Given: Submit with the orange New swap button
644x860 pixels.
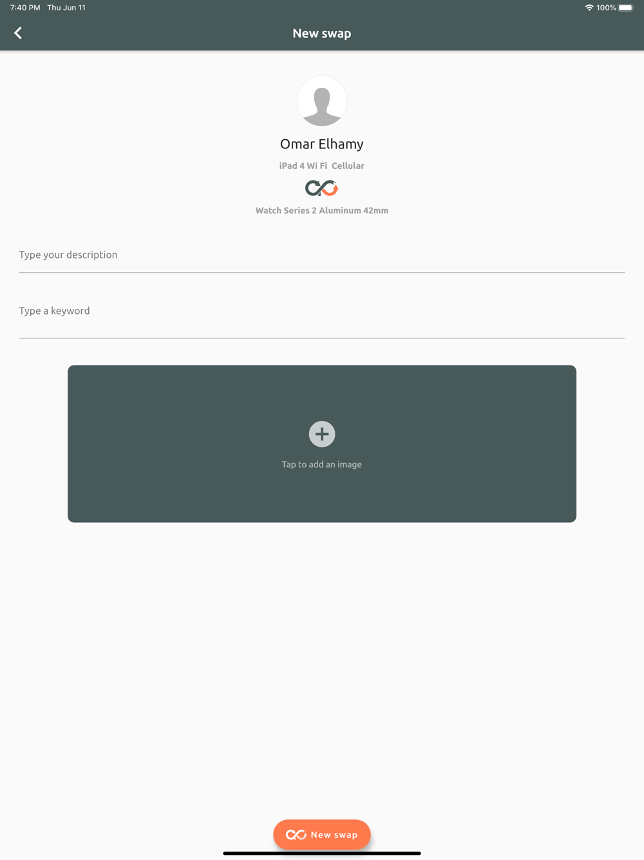Looking at the screenshot, I should point(322,835).
